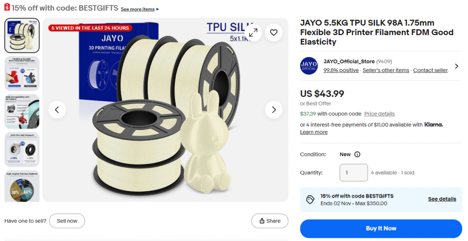Click Sell now button
The width and height of the screenshot is (468, 241).
point(67,221)
